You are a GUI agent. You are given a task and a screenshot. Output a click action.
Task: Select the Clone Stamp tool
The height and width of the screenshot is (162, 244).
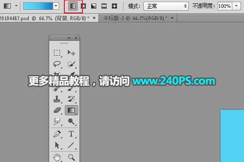click(57, 99)
